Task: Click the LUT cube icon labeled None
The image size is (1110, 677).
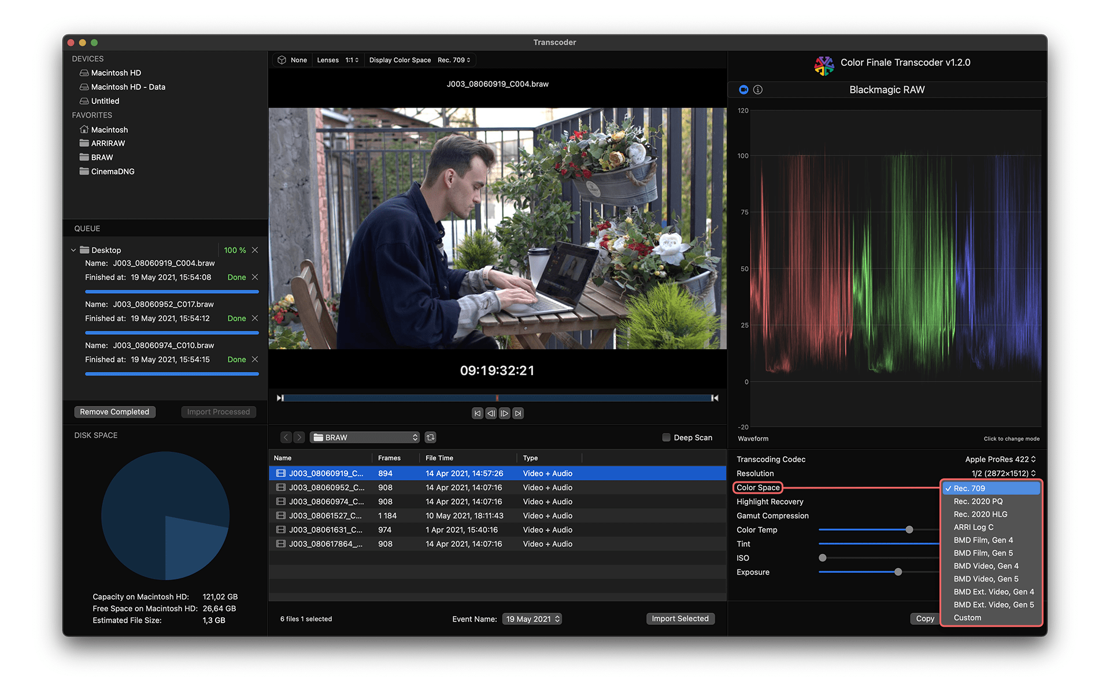Action: coord(282,60)
